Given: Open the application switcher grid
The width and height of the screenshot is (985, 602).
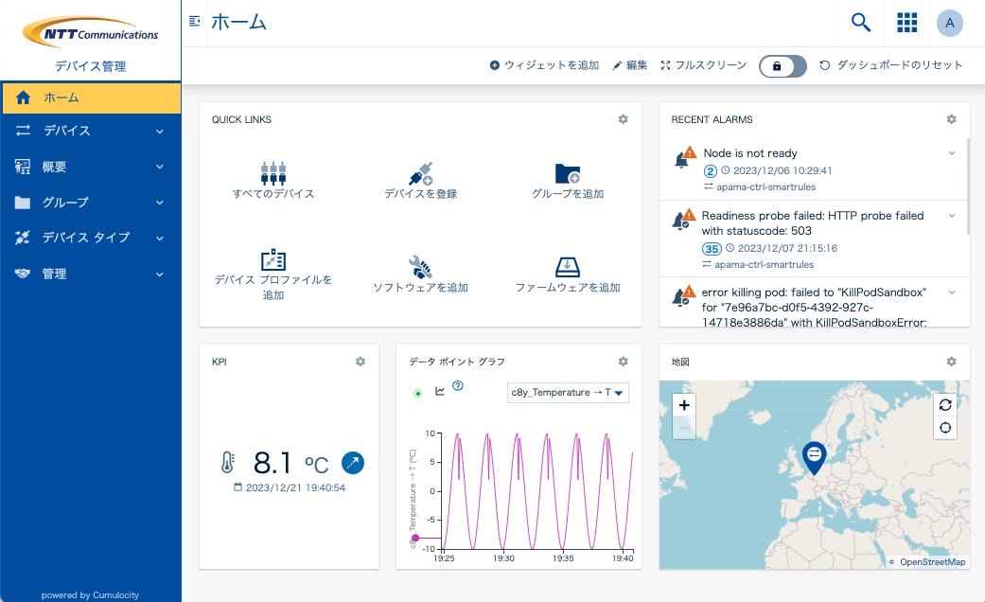Looking at the screenshot, I should pyautogui.click(x=906, y=23).
